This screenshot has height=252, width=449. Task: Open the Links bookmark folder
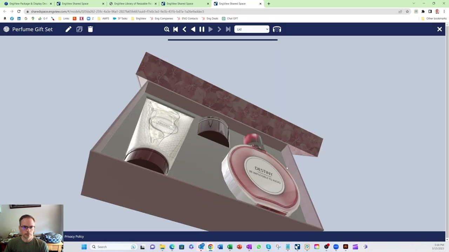[64, 19]
